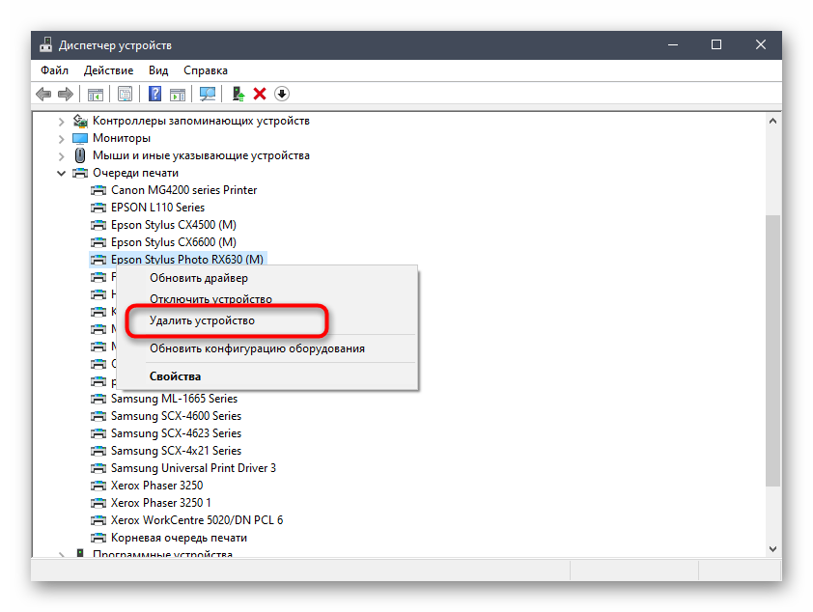Open the Действие menu
Screen dimensions: 813x612
108,70
